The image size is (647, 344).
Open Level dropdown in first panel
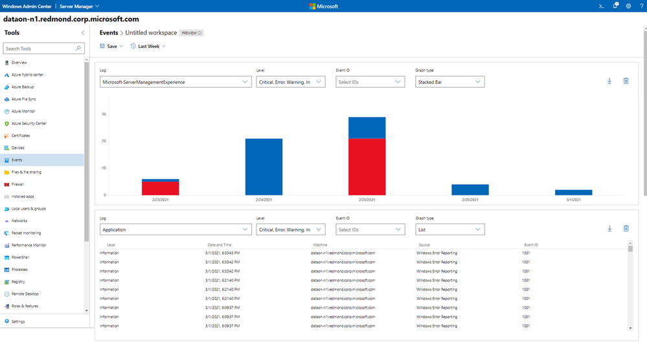click(291, 82)
